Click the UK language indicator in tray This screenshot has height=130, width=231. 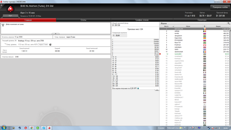pos(190,128)
